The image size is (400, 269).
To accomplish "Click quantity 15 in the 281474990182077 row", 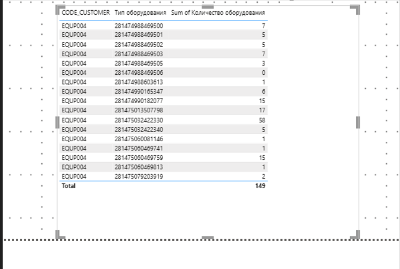I will [x=262, y=101].
